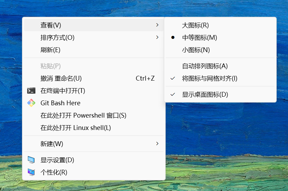Open 显示设置(D) display settings

tap(94, 160)
